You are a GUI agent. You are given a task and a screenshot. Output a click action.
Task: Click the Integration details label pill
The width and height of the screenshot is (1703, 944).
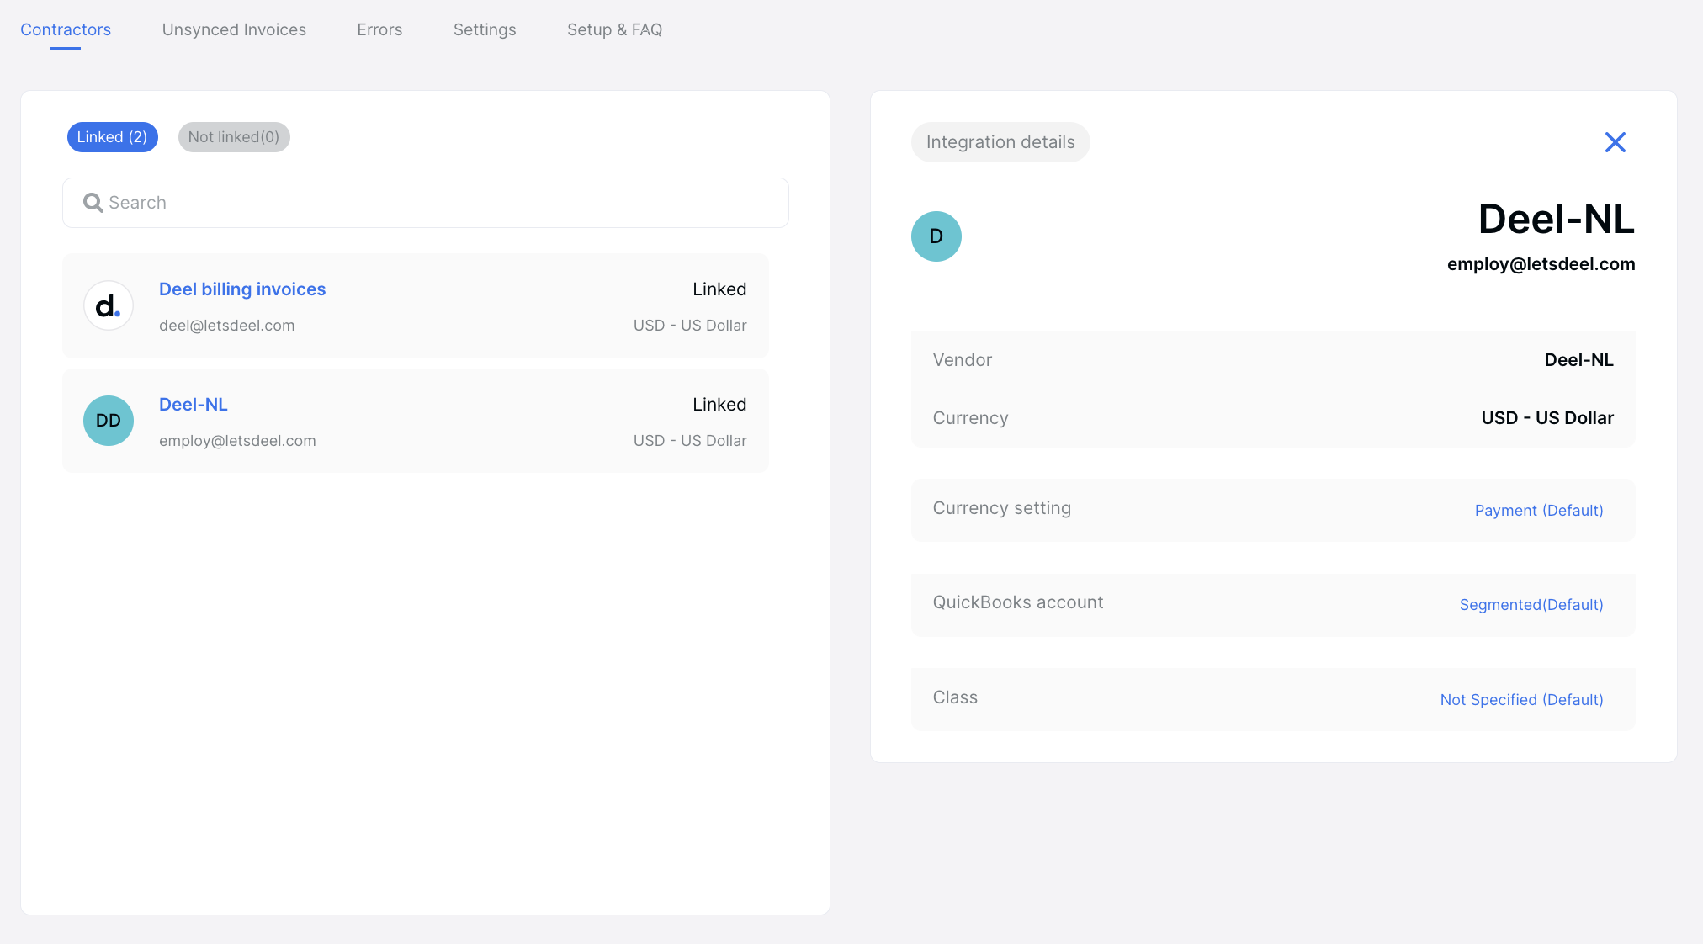[1000, 142]
